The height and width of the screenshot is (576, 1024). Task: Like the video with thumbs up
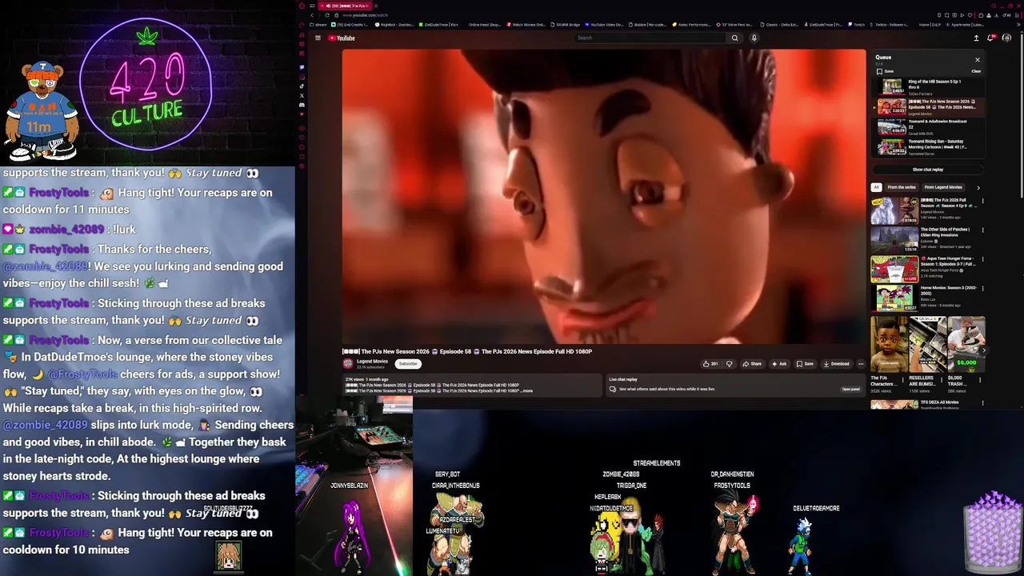tap(710, 364)
